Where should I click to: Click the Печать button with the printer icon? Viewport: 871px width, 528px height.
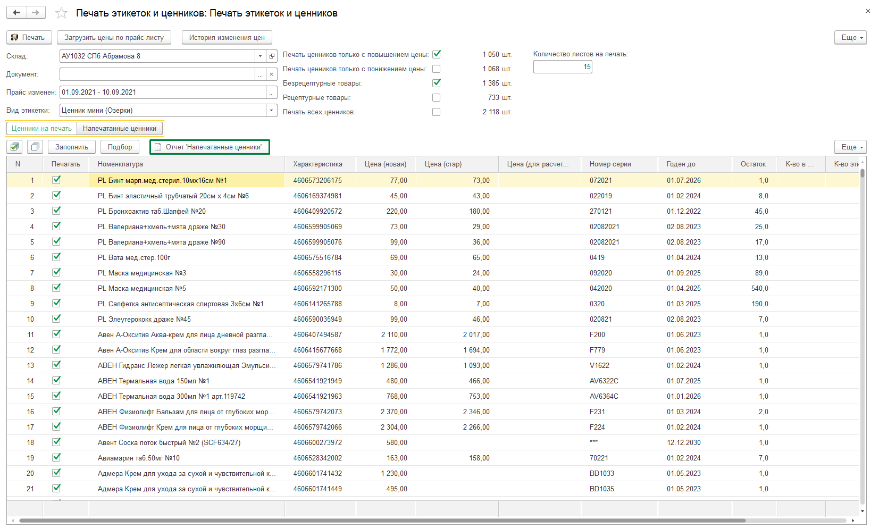[x=29, y=38]
